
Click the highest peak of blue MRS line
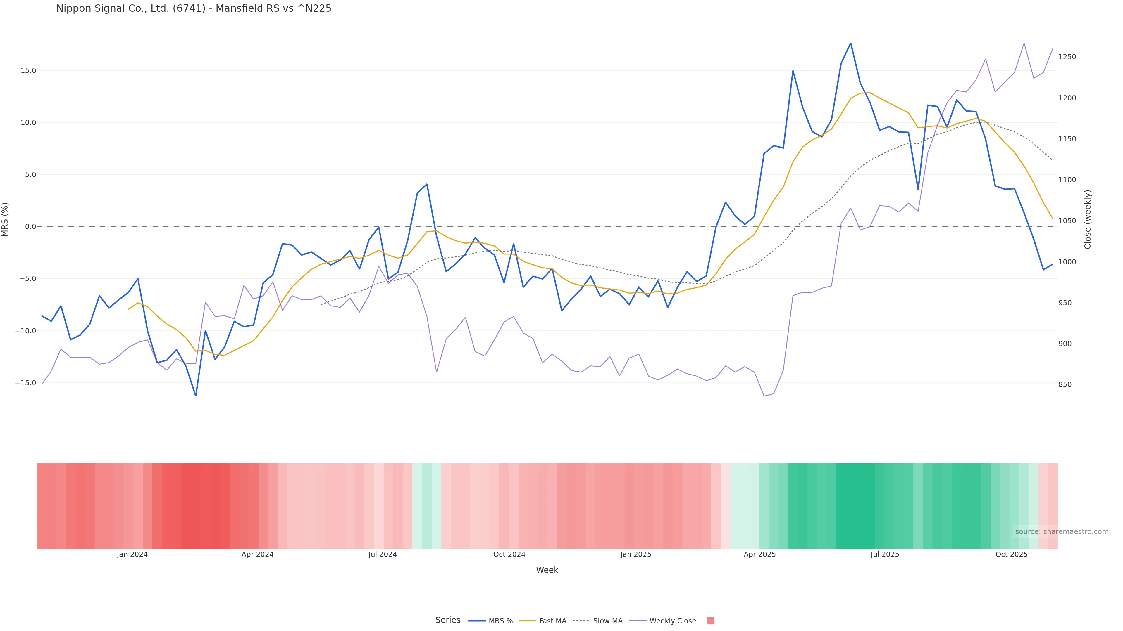pos(850,44)
